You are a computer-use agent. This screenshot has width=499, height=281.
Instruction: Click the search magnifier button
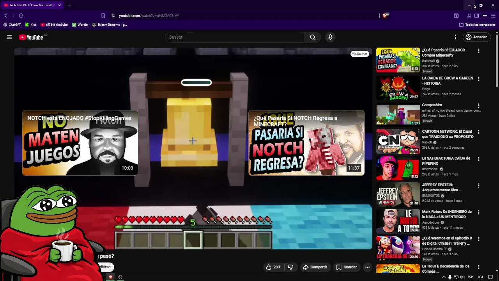(x=313, y=37)
